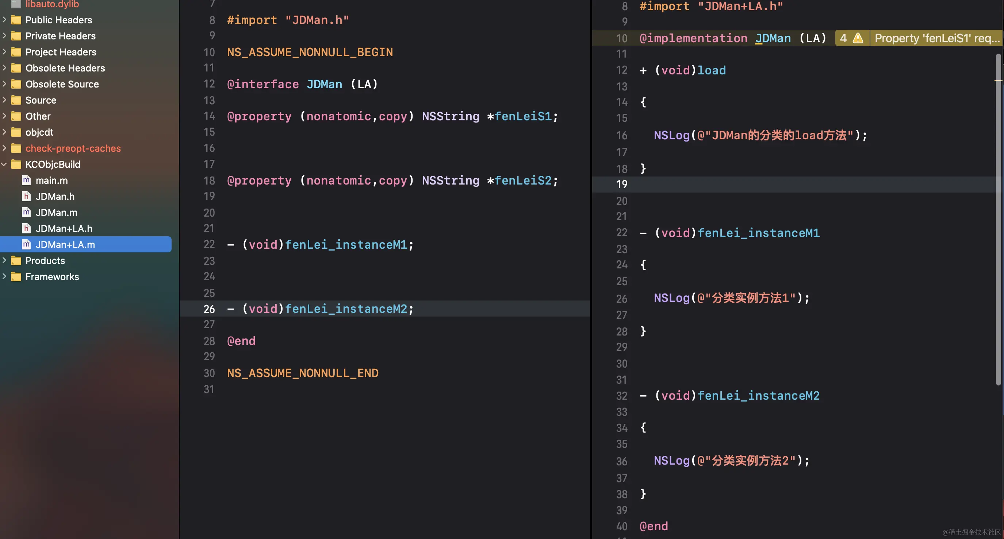Click the yellow warning triangle icon

[858, 38]
